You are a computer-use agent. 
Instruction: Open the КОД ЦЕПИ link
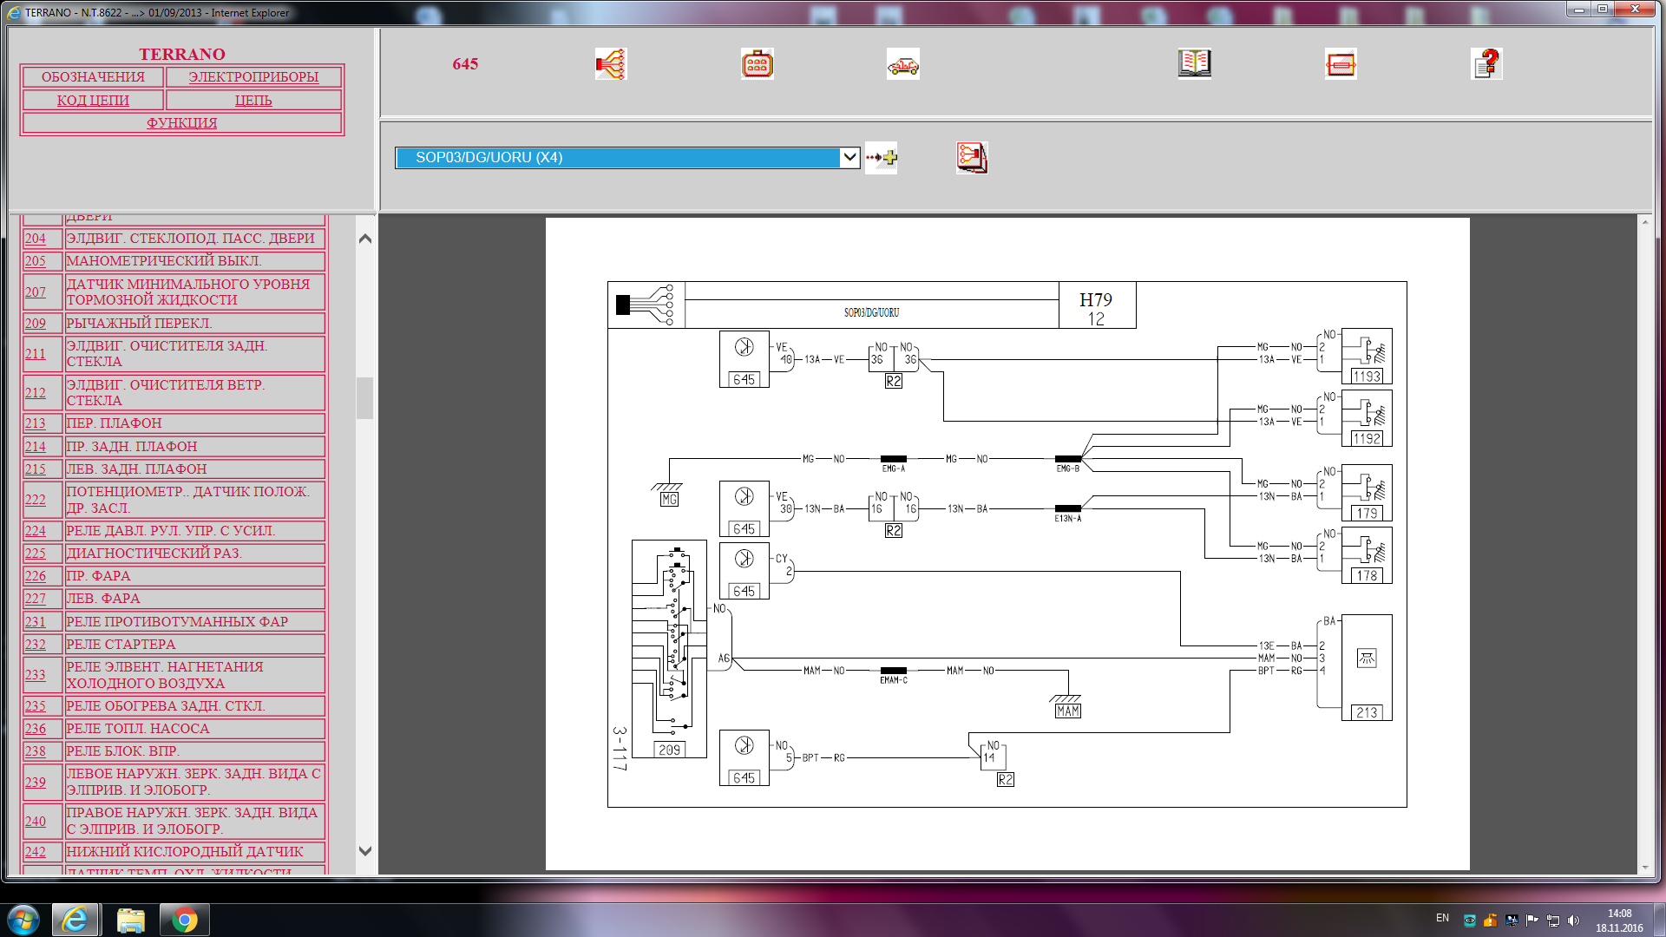click(x=93, y=100)
